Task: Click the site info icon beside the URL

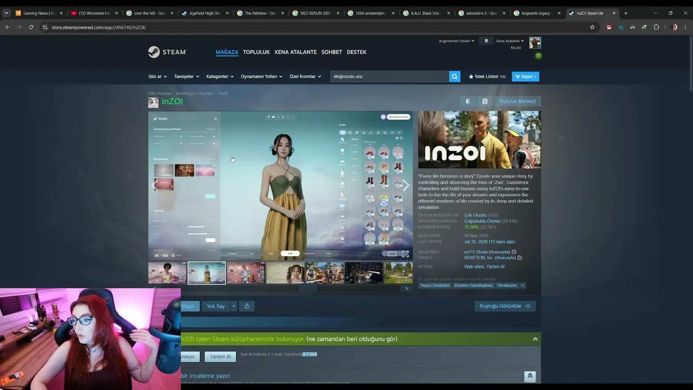Action: (44, 27)
